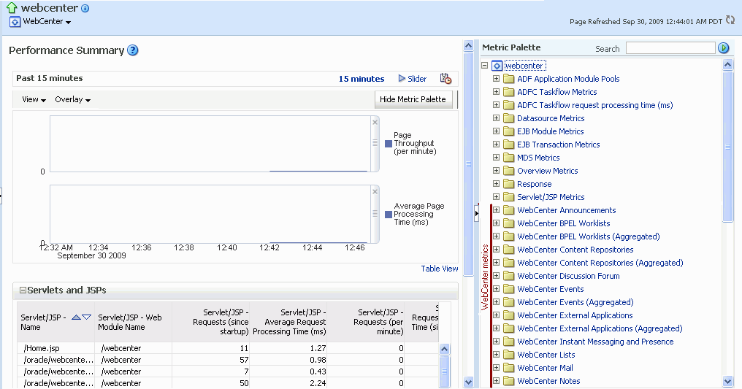Screen dimensions: 742x389
Task: Click Hide Metric Palette button
Action: [x=413, y=99]
